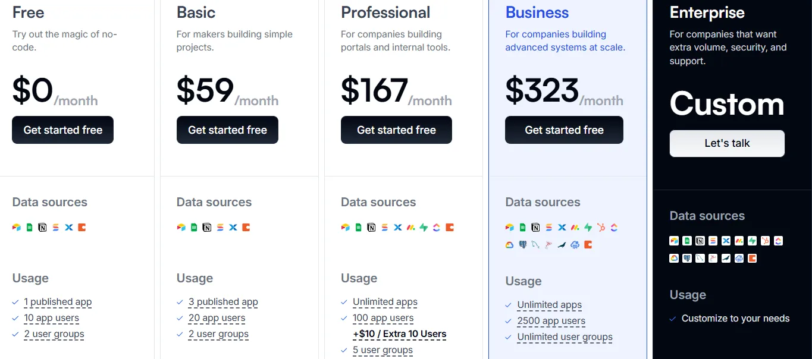The height and width of the screenshot is (359, 812).
Task: Click 'Unlimited user groups' in Business plan
Action: (565, 337)
